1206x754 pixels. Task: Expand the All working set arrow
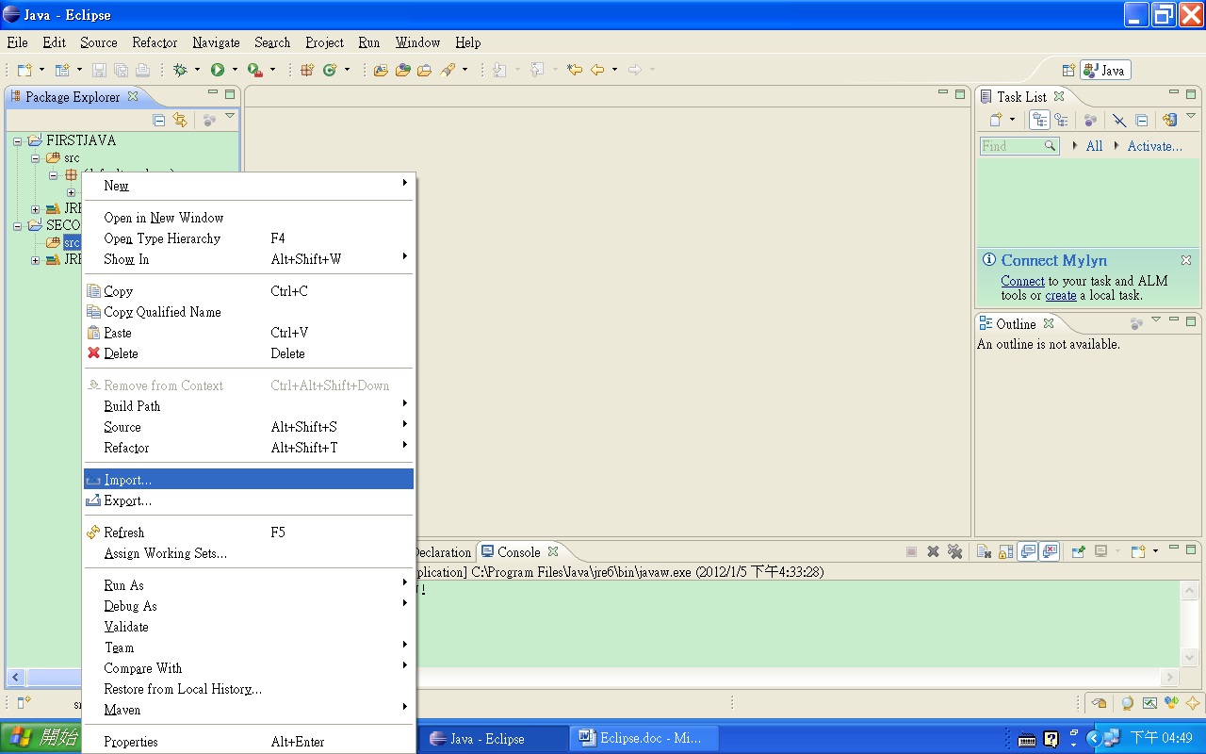(x=1076, y=146)
